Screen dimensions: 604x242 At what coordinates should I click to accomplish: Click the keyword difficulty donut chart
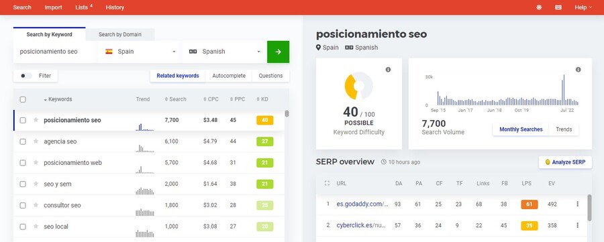[x=358, y=86]
